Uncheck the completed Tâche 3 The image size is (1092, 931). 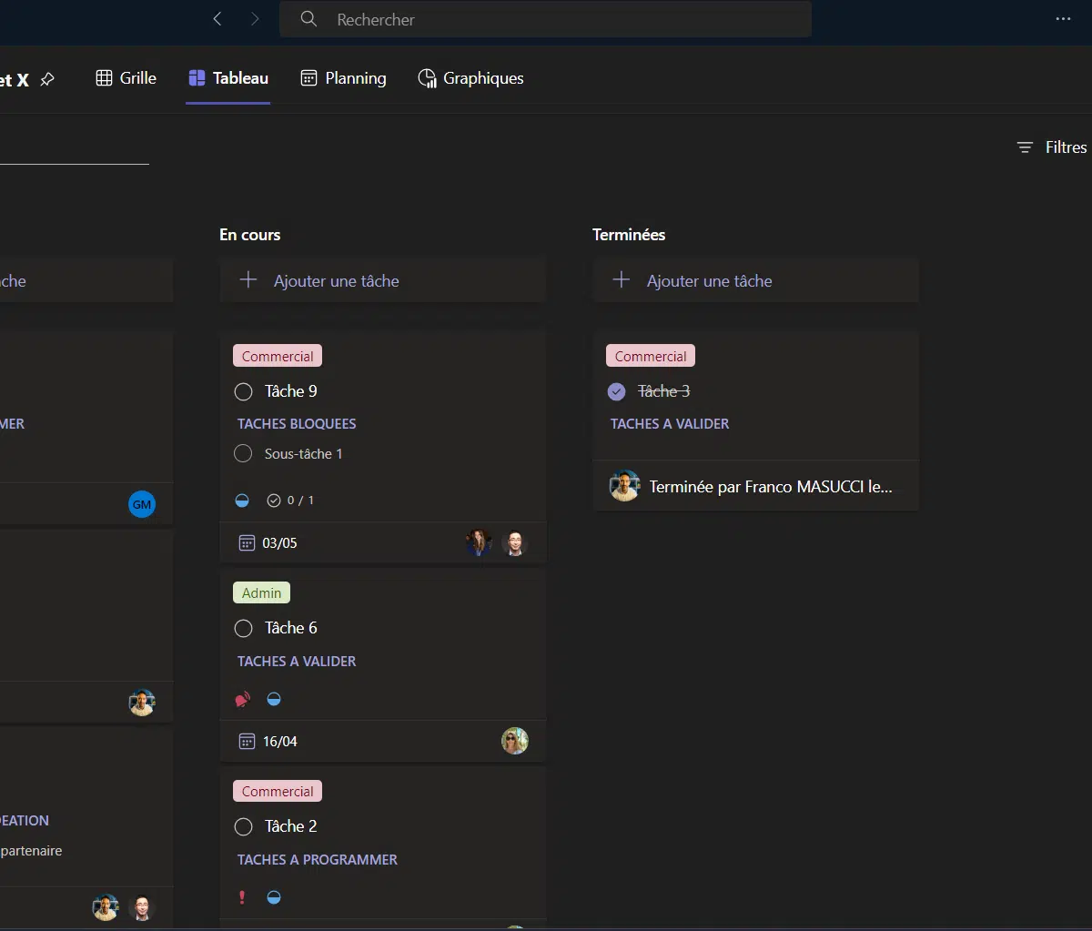(x=616, y=392)
